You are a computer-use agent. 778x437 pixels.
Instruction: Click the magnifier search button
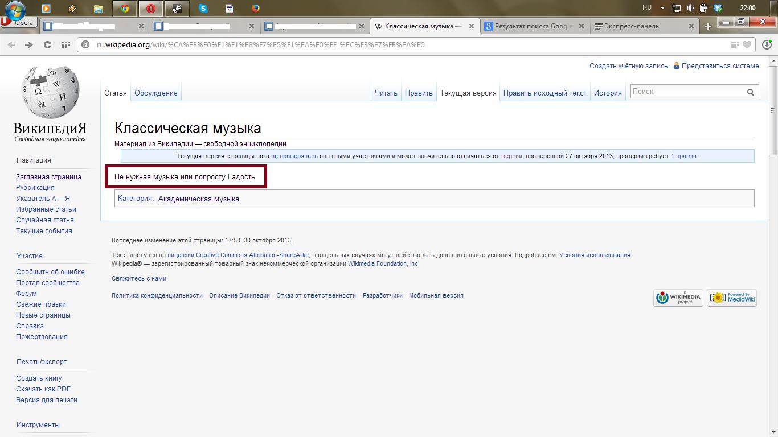(751, 92)
